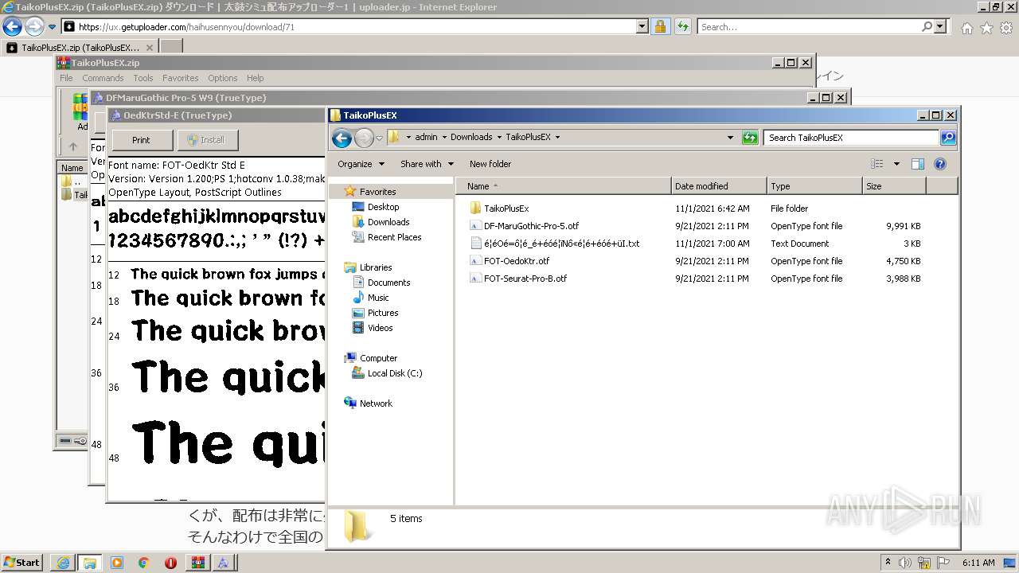The image size is (1019, 573).
Task: Open Videos library
Action: [380, 328]
